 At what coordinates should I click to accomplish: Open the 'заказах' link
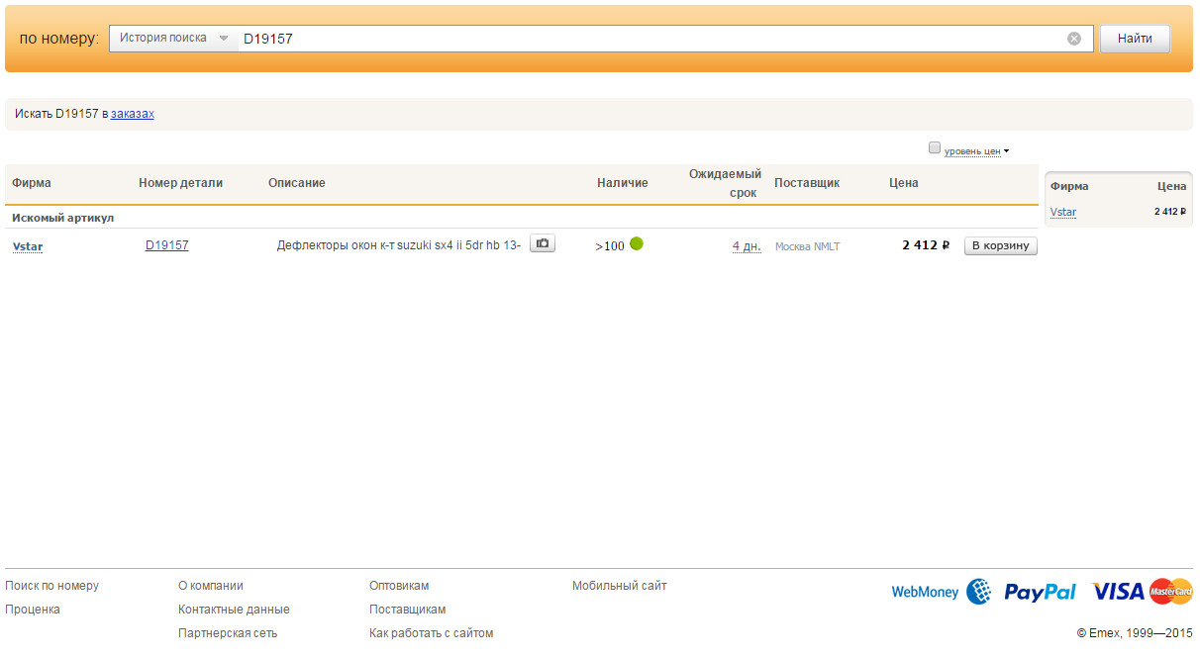133,114
